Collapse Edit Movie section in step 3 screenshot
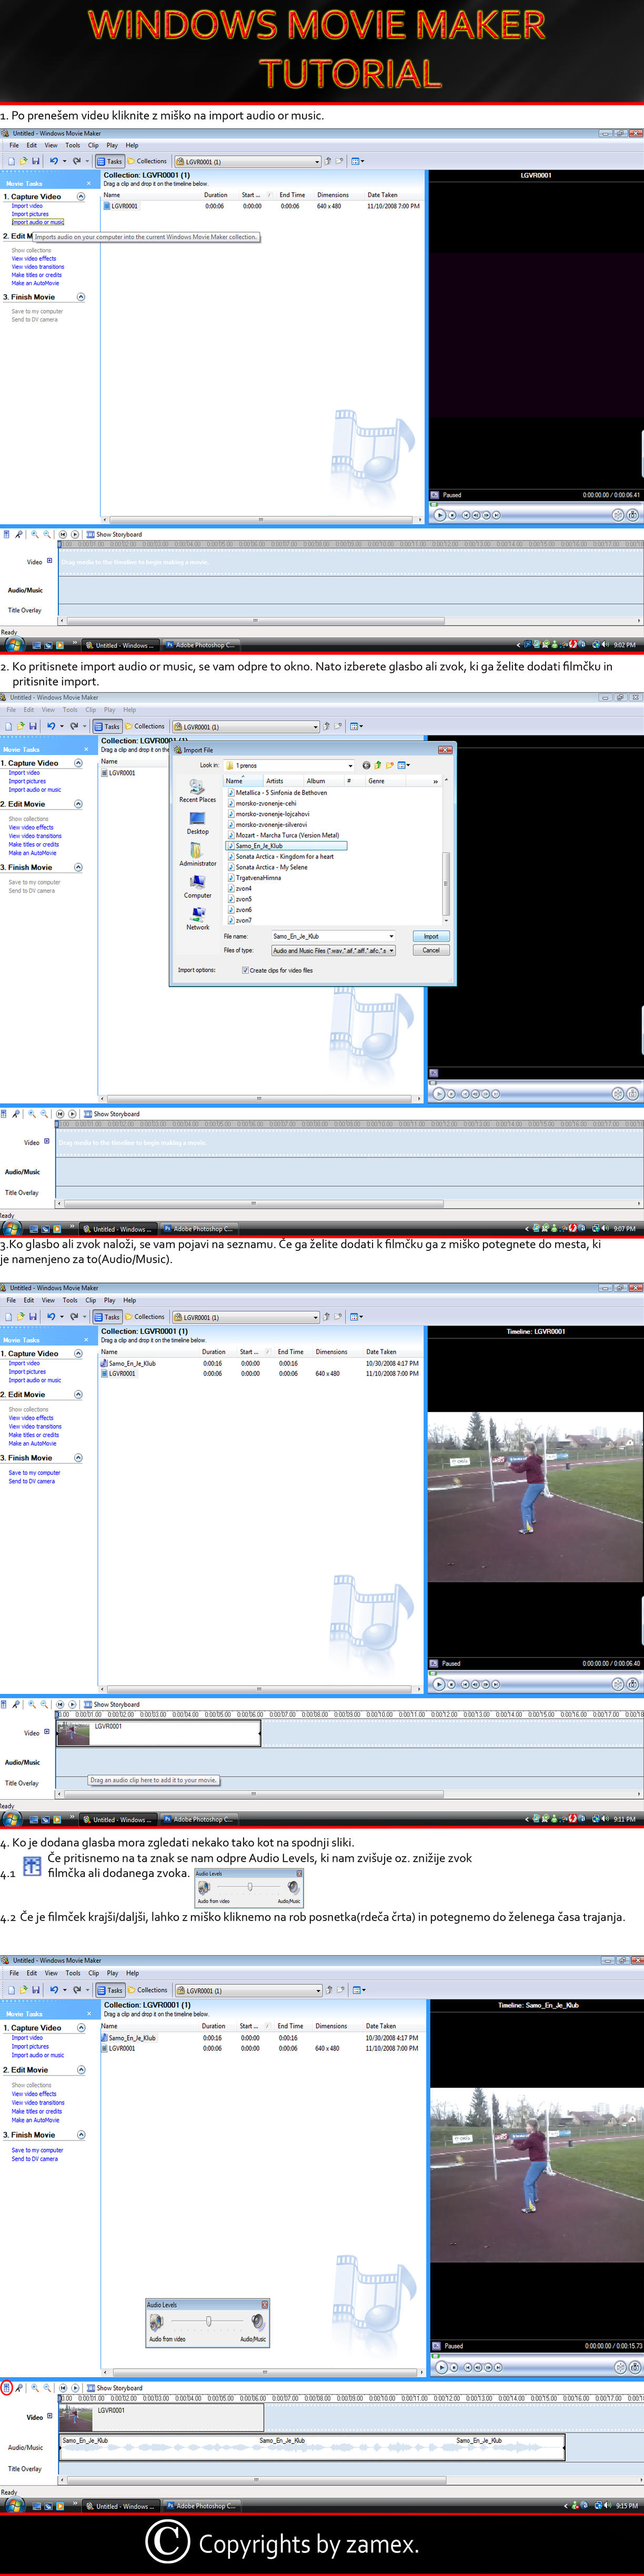This screenshot has height=2576, width=644. click(78, 1394)
